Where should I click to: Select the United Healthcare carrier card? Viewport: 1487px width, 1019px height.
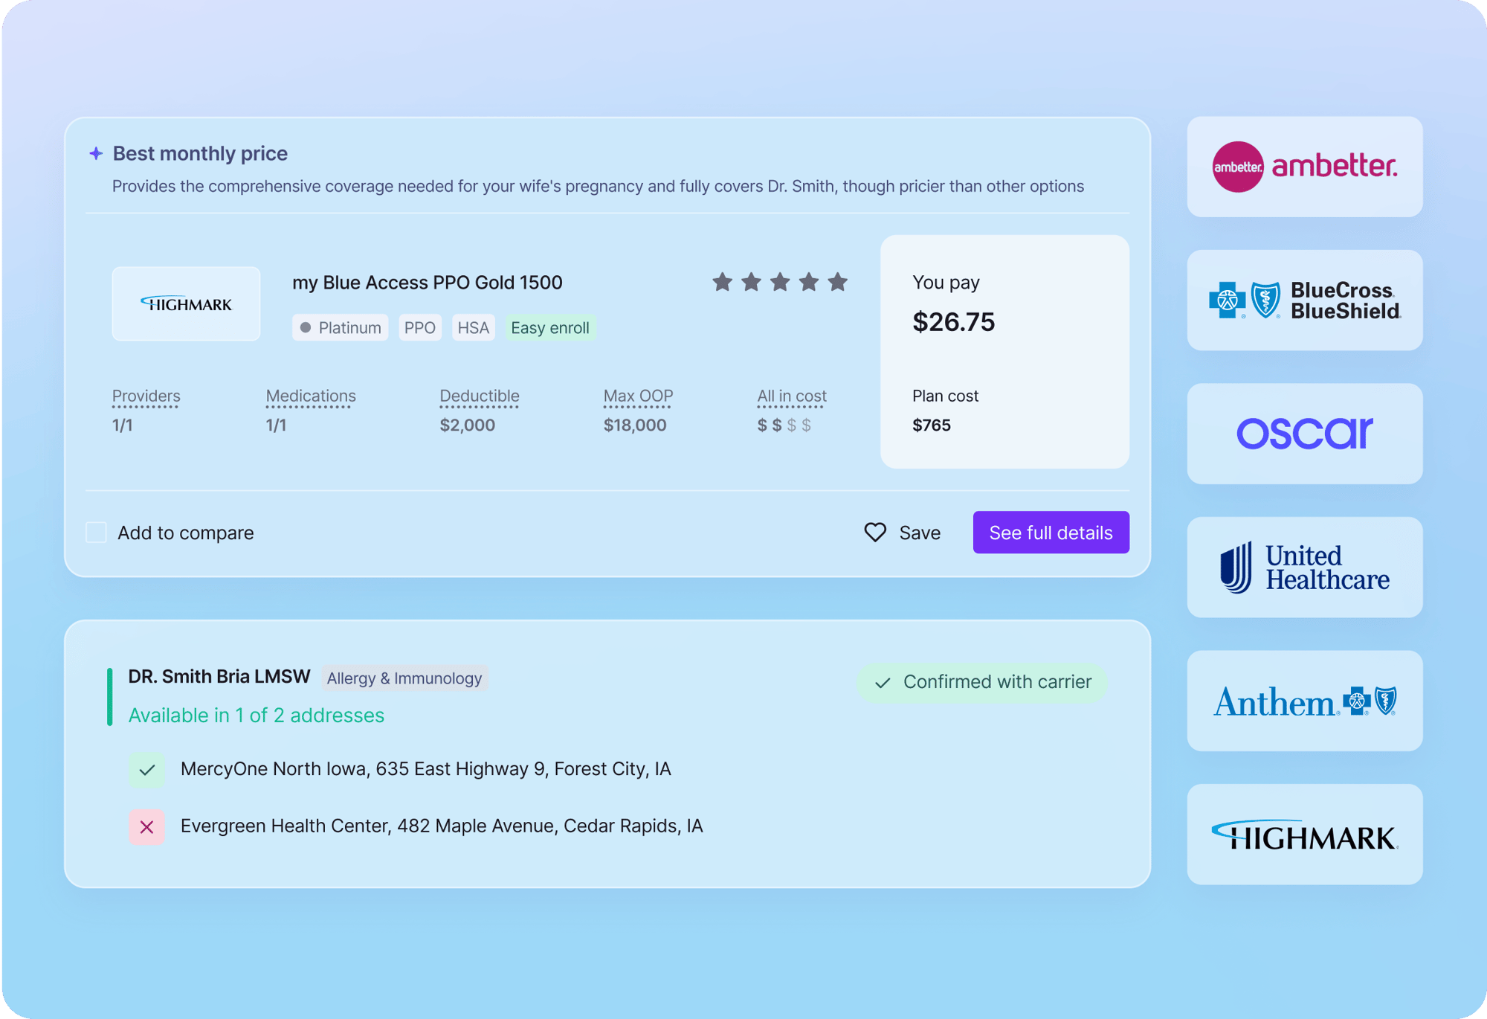coord(1305,568)
